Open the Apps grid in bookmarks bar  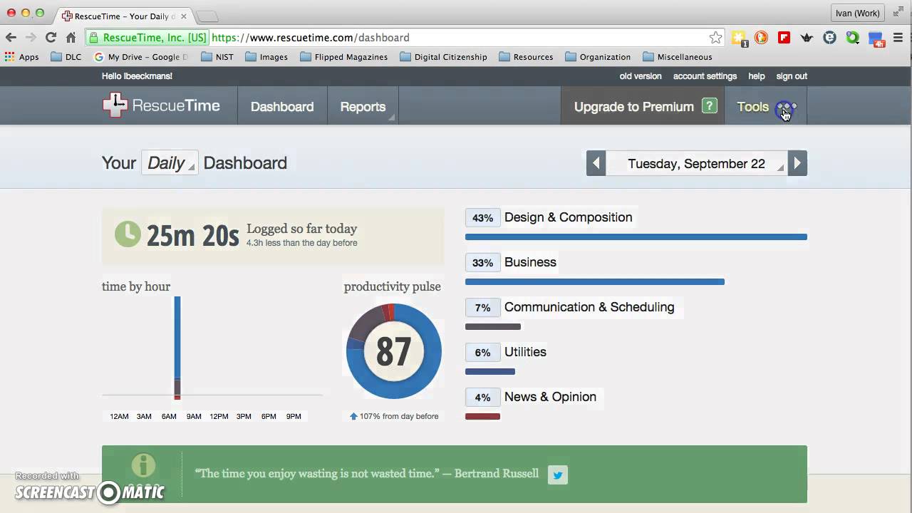click(x=21, y=57)
